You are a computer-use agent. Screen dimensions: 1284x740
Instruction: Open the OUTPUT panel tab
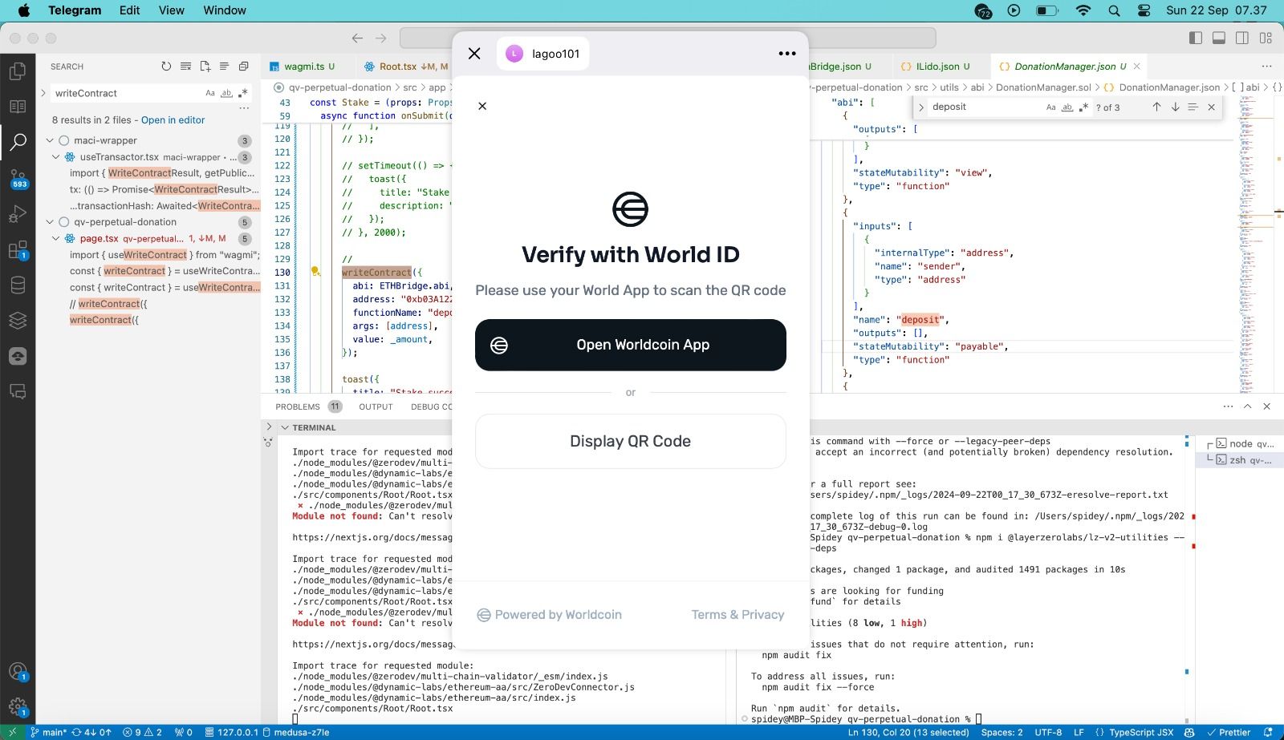click(x=376, y=406)
